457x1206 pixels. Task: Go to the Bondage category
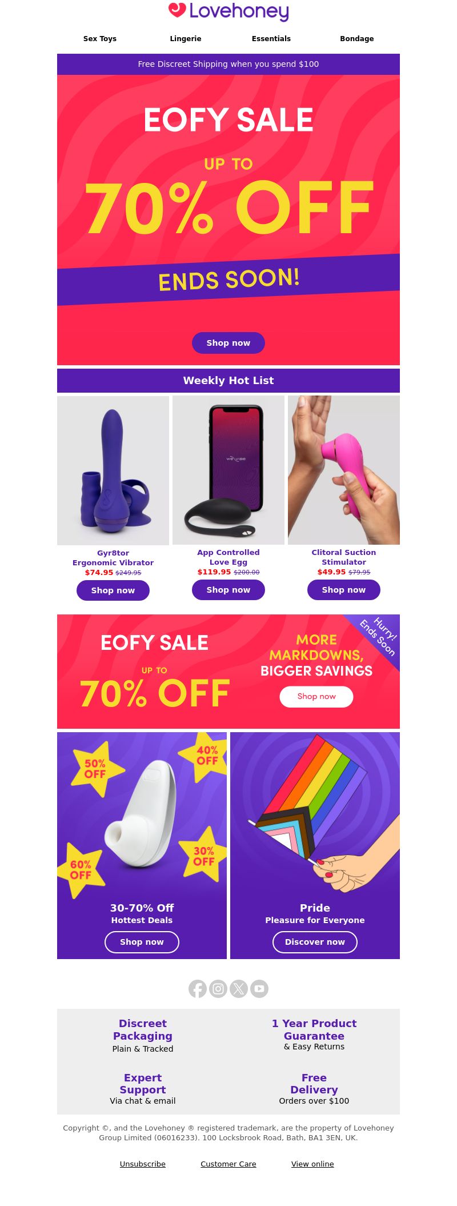[x=357, y=39]
